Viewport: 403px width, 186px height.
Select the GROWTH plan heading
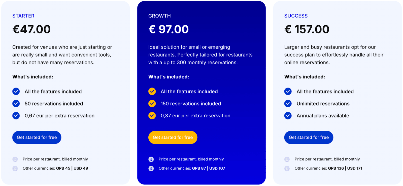(159, 16)
